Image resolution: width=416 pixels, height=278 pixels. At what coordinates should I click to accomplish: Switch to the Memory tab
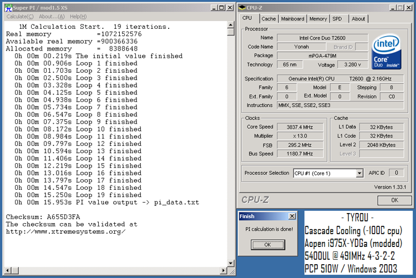(x=318, y=19)
